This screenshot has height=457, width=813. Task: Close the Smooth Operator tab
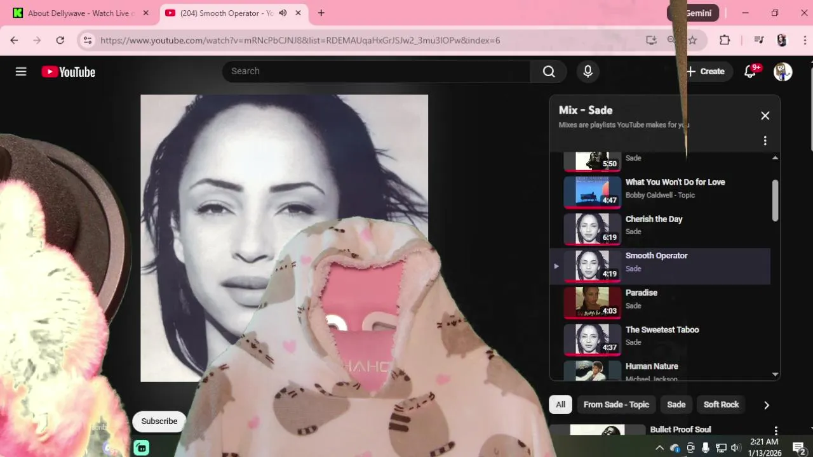click(x=298, y=13)
